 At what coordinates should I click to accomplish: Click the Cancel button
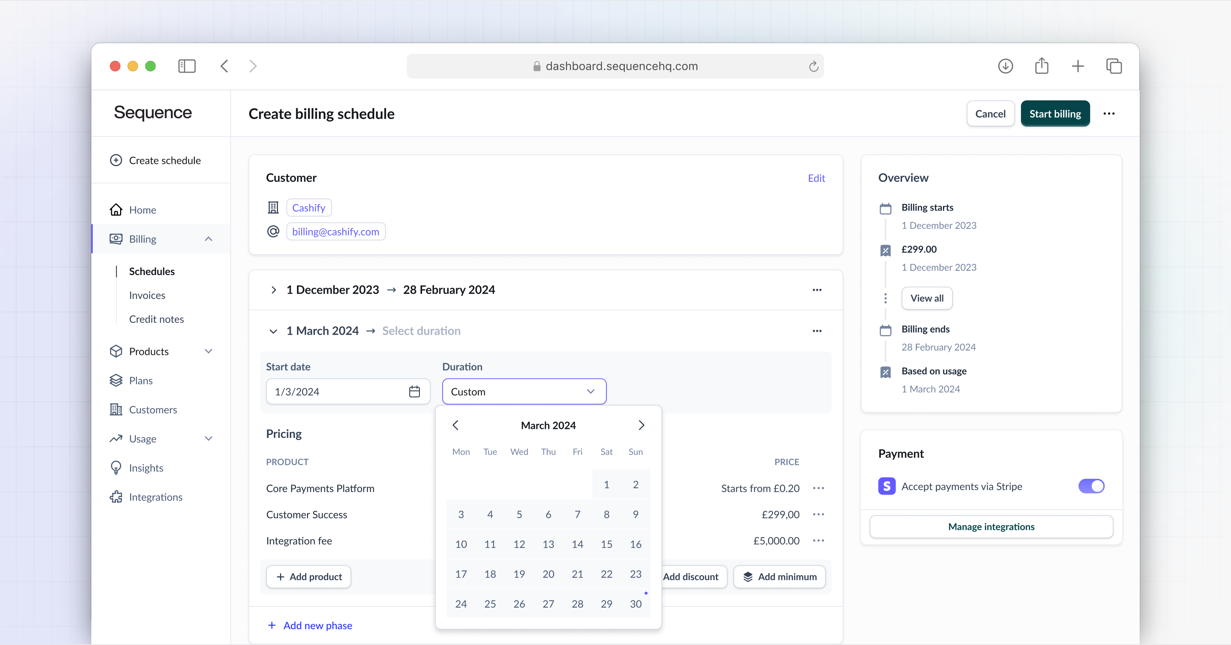point(990,114)
